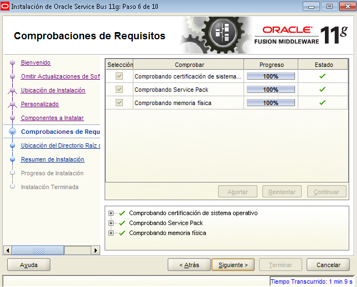Click the disabled Terminar button
Image resolution: width=357 pixels, height=287 pixels.
click(281, 265)
